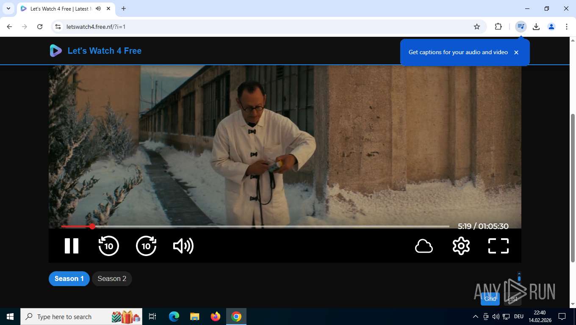Image resolution: width=576 pixels, height=325 pixels.
Task: Seek in the video timeline bar
Action: tap(255, 226)
